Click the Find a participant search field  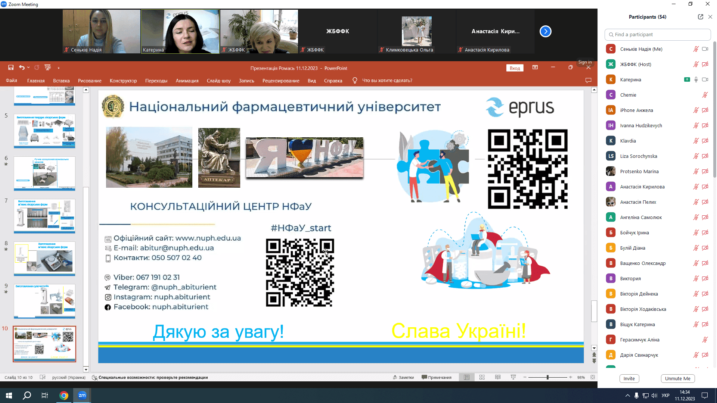click(x=658, y=34)
